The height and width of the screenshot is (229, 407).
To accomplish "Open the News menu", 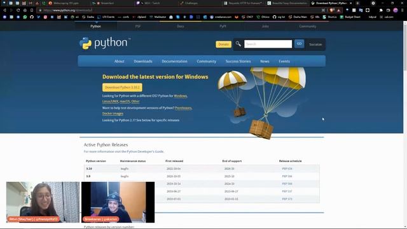I will [x=265, y=61].
